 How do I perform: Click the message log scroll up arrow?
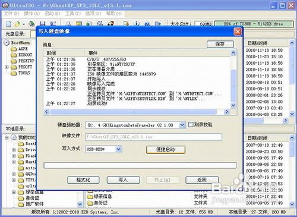[x=233, y=53]
